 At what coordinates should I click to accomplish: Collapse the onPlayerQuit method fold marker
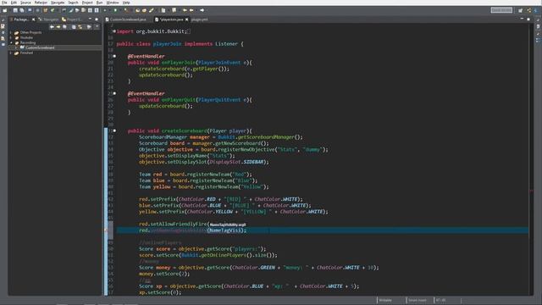point(114,93)
